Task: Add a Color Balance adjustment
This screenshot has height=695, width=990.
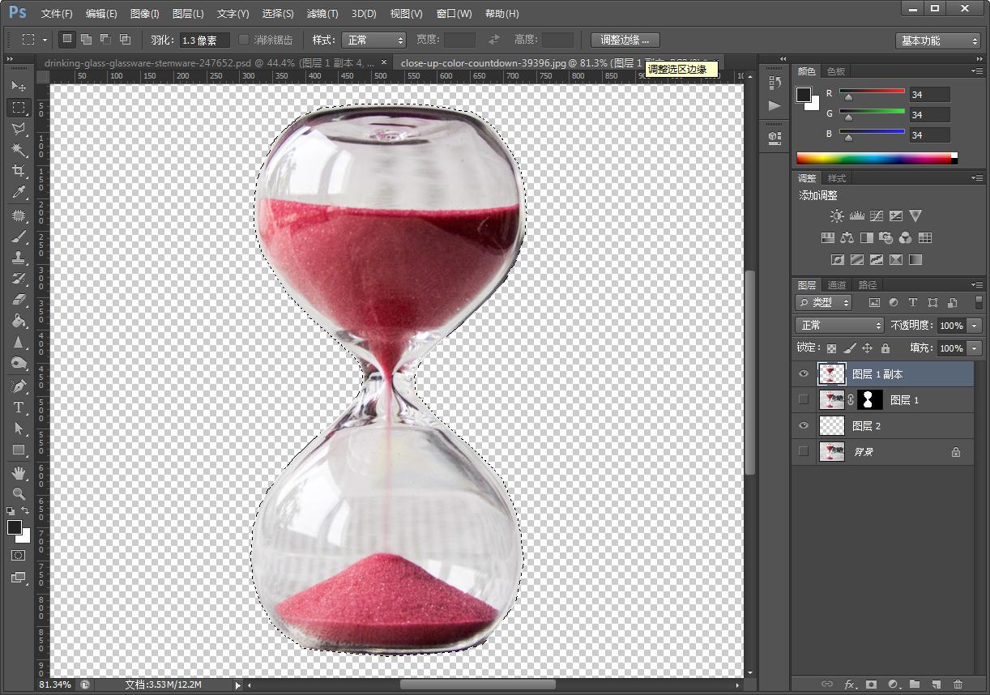Action: [847, 237]
